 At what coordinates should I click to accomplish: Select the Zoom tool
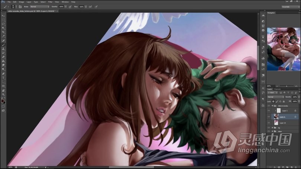3,94
